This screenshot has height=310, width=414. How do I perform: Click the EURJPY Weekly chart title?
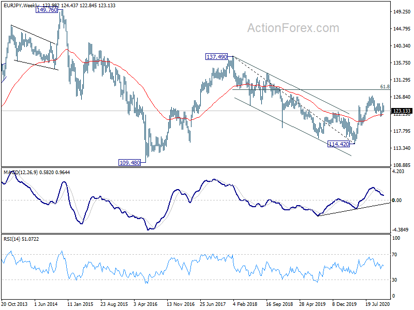22,5
